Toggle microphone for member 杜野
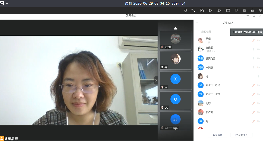 pos(254,103)
